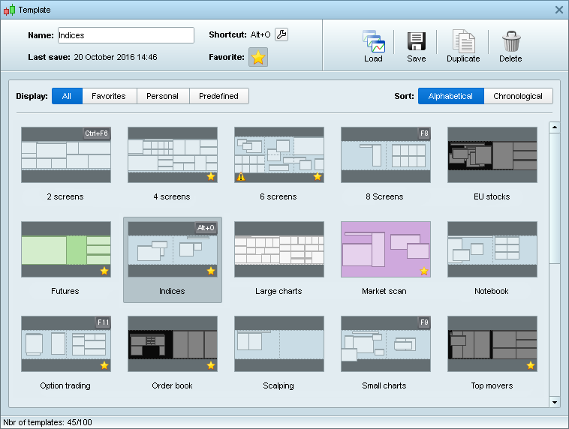The height and width of the screenshot is (429, 569).
Task: Select the EU stocks template thumbnail
Action: coord(492,154)
